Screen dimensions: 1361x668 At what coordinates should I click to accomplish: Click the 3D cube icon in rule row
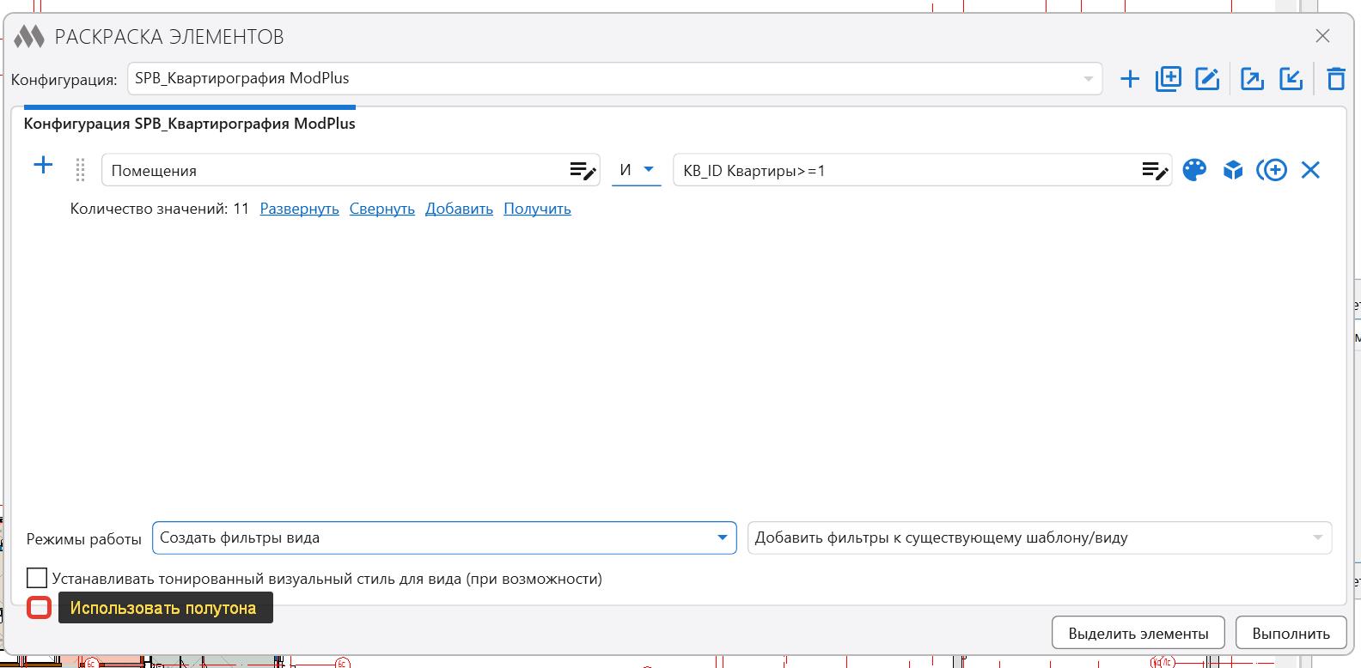1233,170
